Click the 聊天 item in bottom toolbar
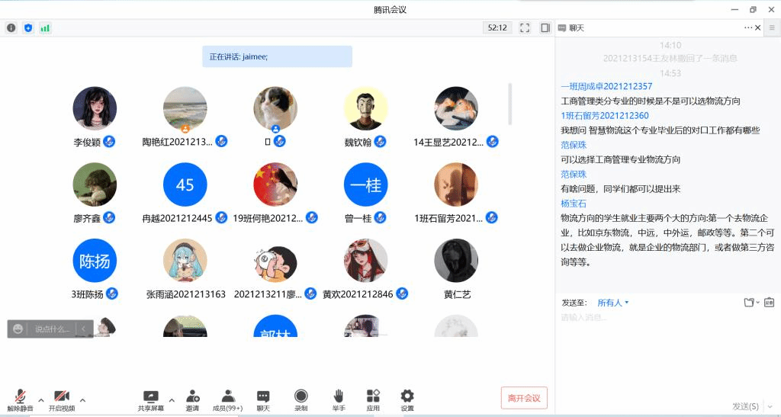The image size is (781, 417). click(x=263, y=396)
